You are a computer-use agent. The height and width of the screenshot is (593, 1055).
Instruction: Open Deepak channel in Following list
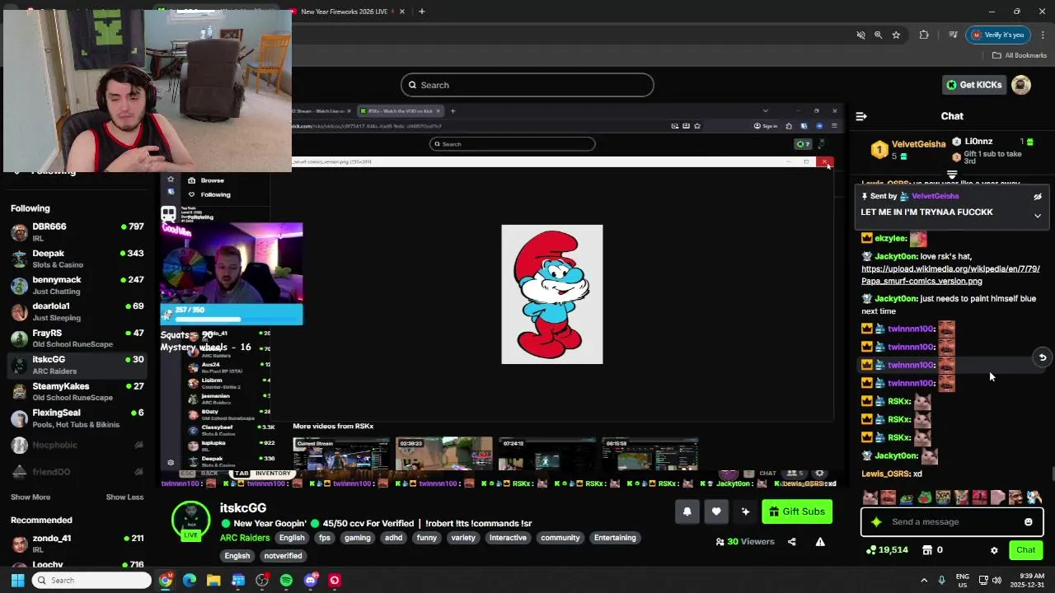(x=78, y=259)
